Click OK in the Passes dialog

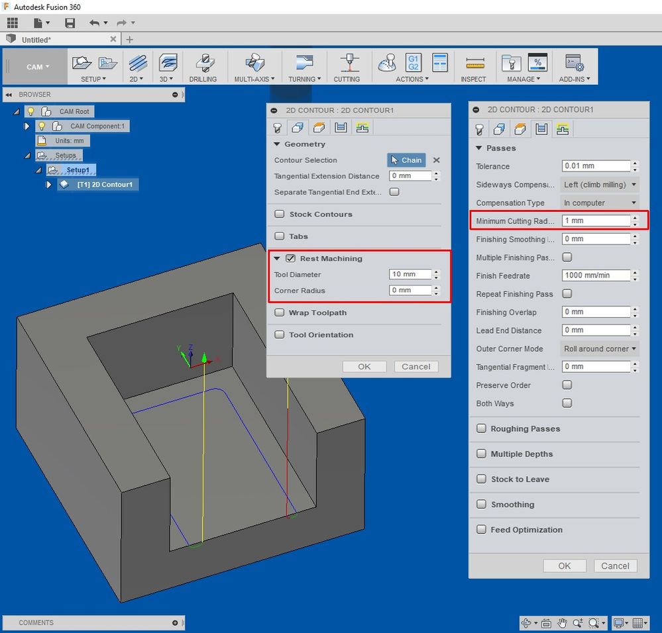click(x=565, y=566)
